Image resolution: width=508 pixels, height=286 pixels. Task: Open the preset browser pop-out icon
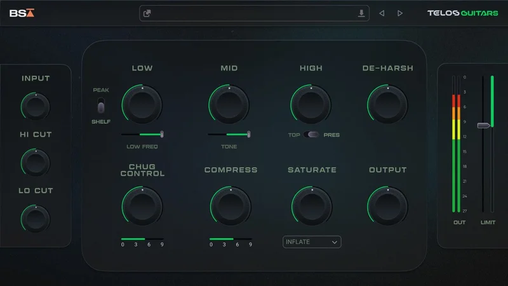147,13
